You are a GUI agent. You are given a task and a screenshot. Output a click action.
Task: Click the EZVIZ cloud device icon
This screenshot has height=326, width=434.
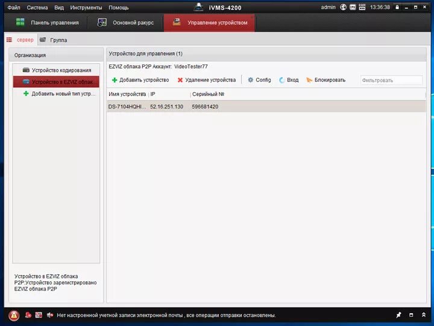pos(26,81)
